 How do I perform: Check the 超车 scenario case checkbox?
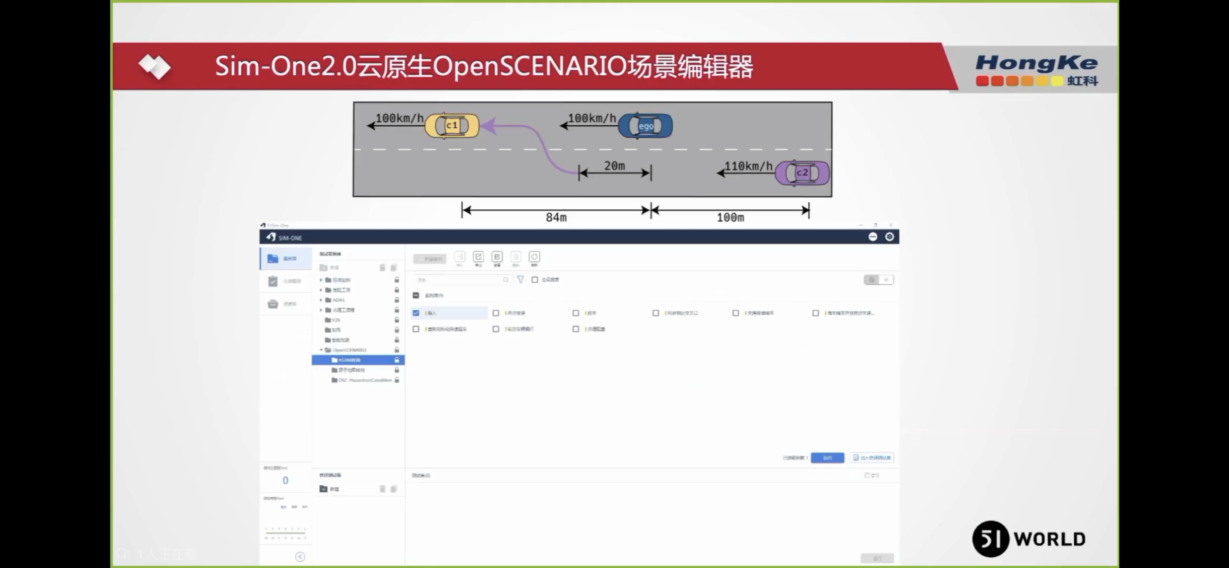pyautogui.click(x=575, y=313)
